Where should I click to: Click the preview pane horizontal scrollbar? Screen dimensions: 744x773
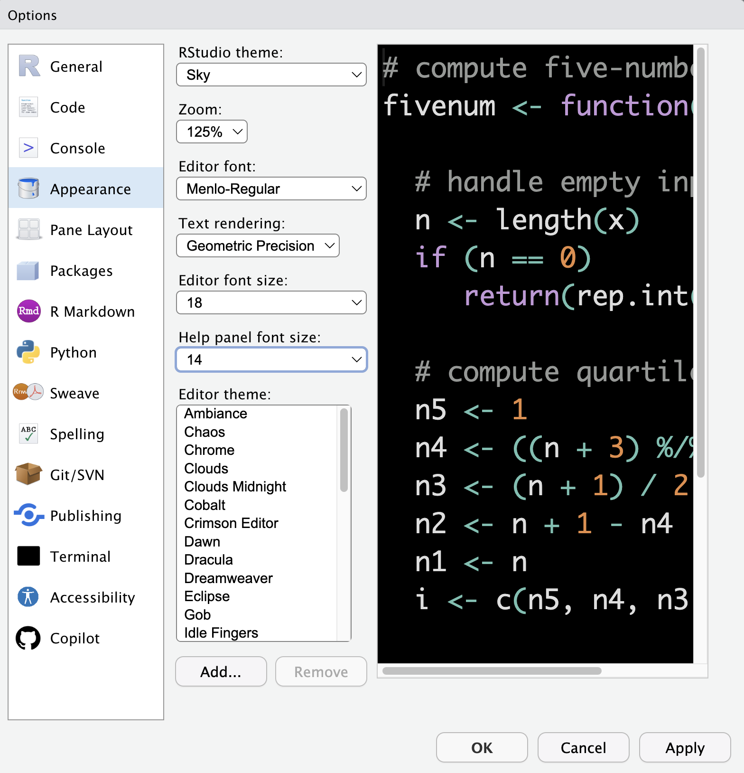coord(492,671)
